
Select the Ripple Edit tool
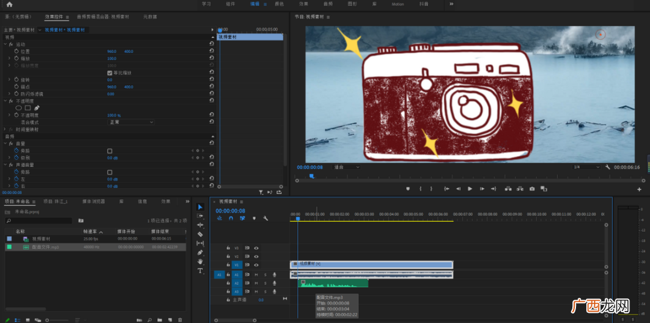coord(200,225)
